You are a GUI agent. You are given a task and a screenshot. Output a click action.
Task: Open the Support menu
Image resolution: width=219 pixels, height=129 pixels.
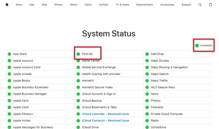click(186, 5)
